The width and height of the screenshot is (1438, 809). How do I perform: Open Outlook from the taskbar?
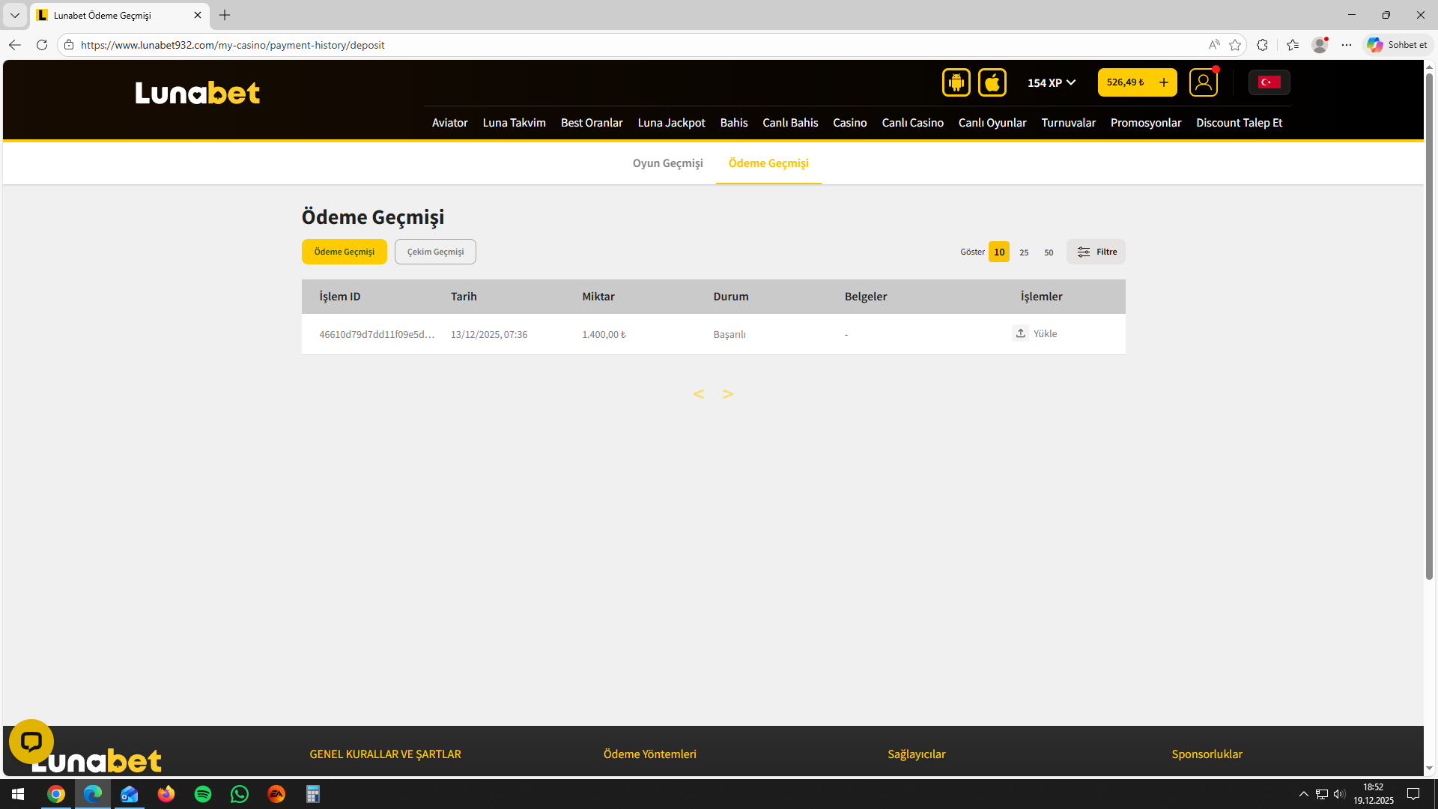[130, 794]
